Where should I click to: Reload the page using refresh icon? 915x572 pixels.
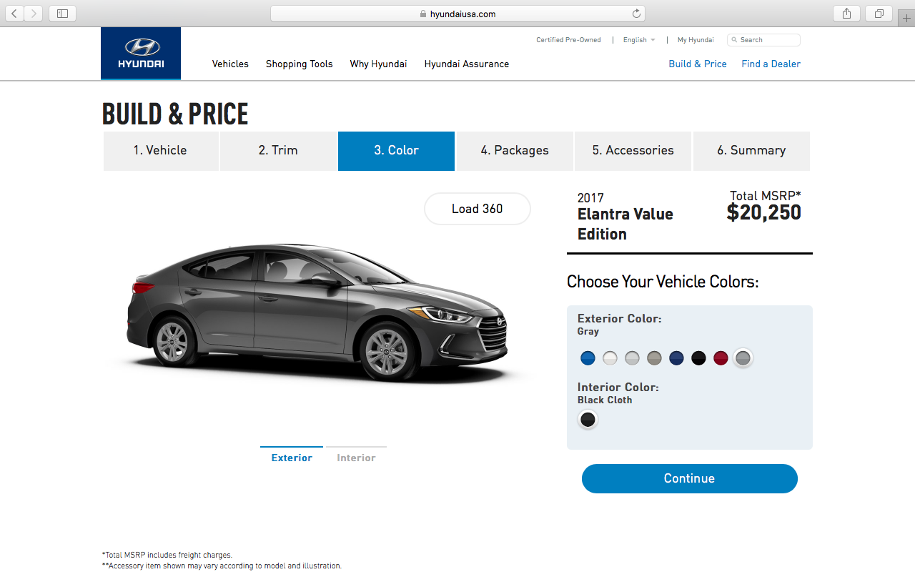636,14
